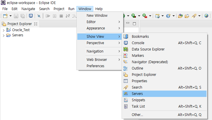The width and height of the screenshot is (212, 120).
Task: Select Oracle_Test in Project Explorer
Action: coord(21,30)
